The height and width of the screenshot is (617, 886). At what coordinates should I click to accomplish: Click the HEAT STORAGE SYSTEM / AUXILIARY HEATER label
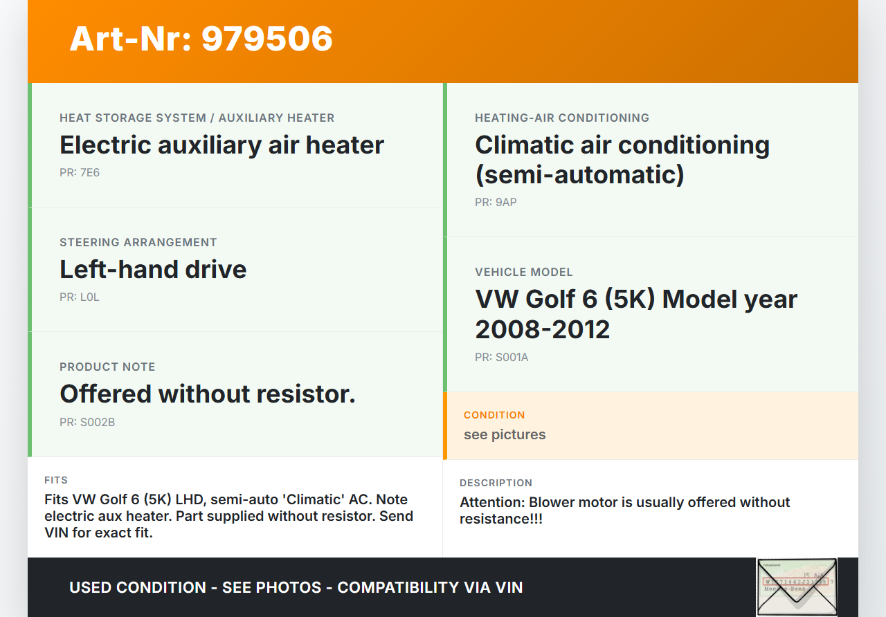[x=197, y=118]
